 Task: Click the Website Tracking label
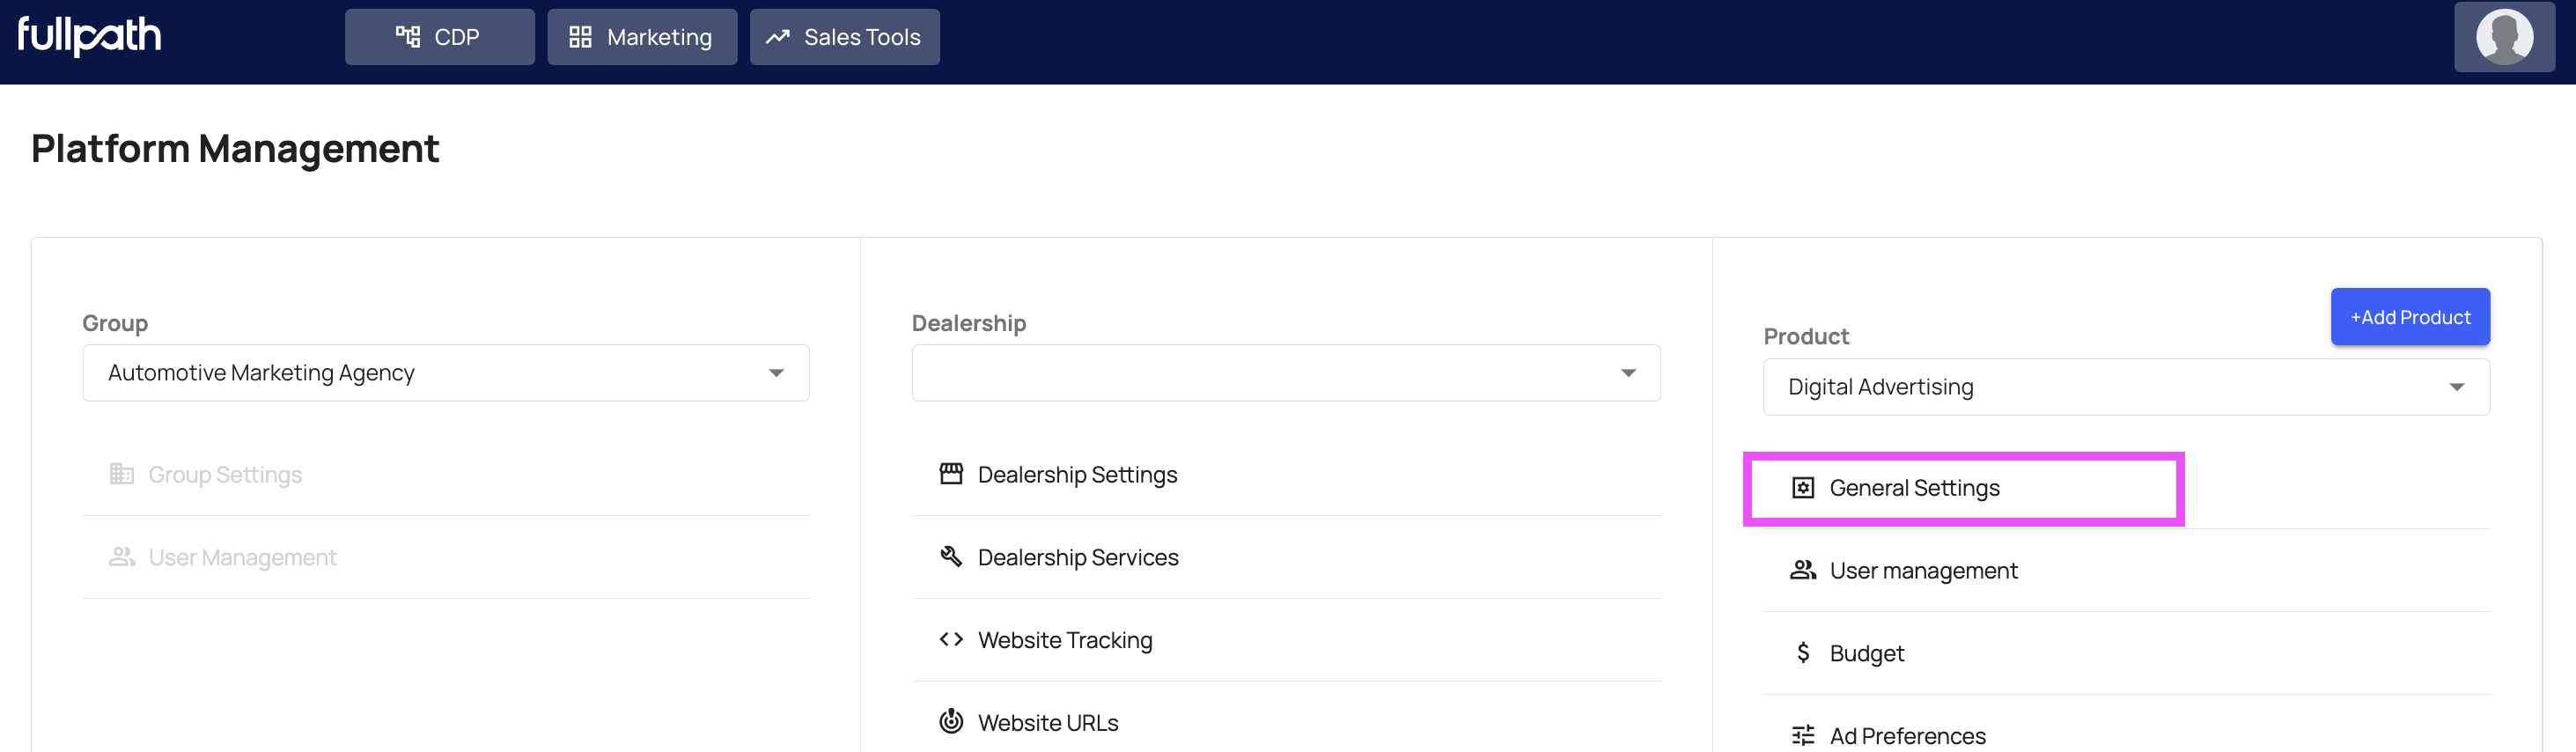(x=1064, y=640)
